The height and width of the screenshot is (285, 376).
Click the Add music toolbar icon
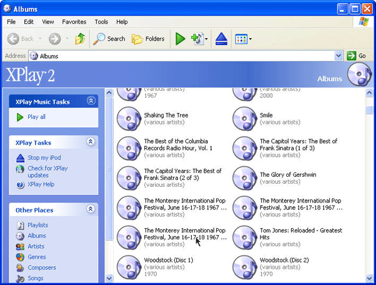click(197, 39)
